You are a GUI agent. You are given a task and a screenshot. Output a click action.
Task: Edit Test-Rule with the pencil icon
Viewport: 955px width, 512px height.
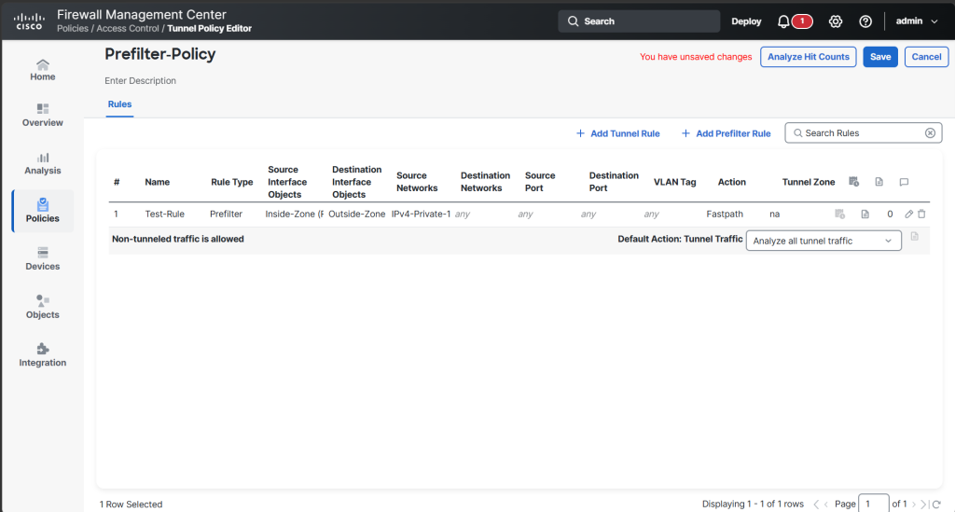908,214
